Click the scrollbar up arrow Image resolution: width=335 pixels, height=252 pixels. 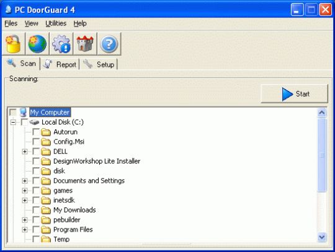pyautogui.click(x=322, y=113)
